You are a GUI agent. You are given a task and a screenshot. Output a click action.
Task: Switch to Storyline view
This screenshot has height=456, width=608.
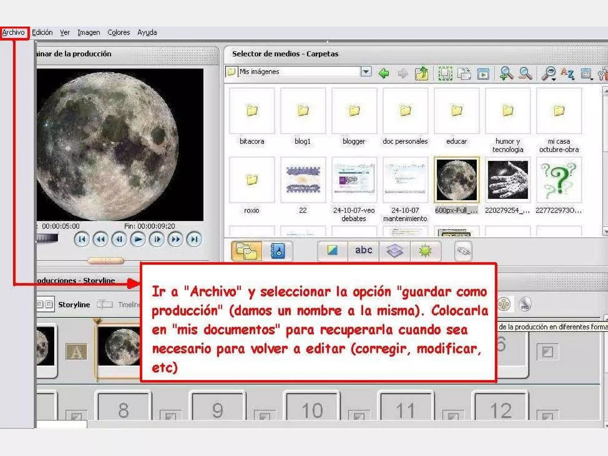[x=74, y=305]
